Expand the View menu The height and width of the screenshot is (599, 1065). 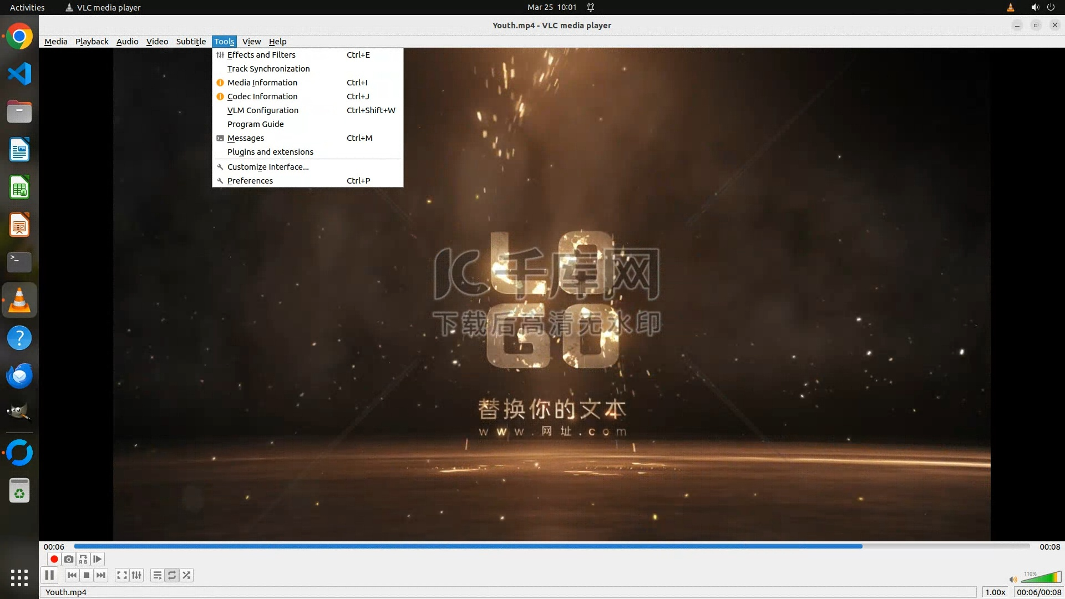tap(251, 42)
